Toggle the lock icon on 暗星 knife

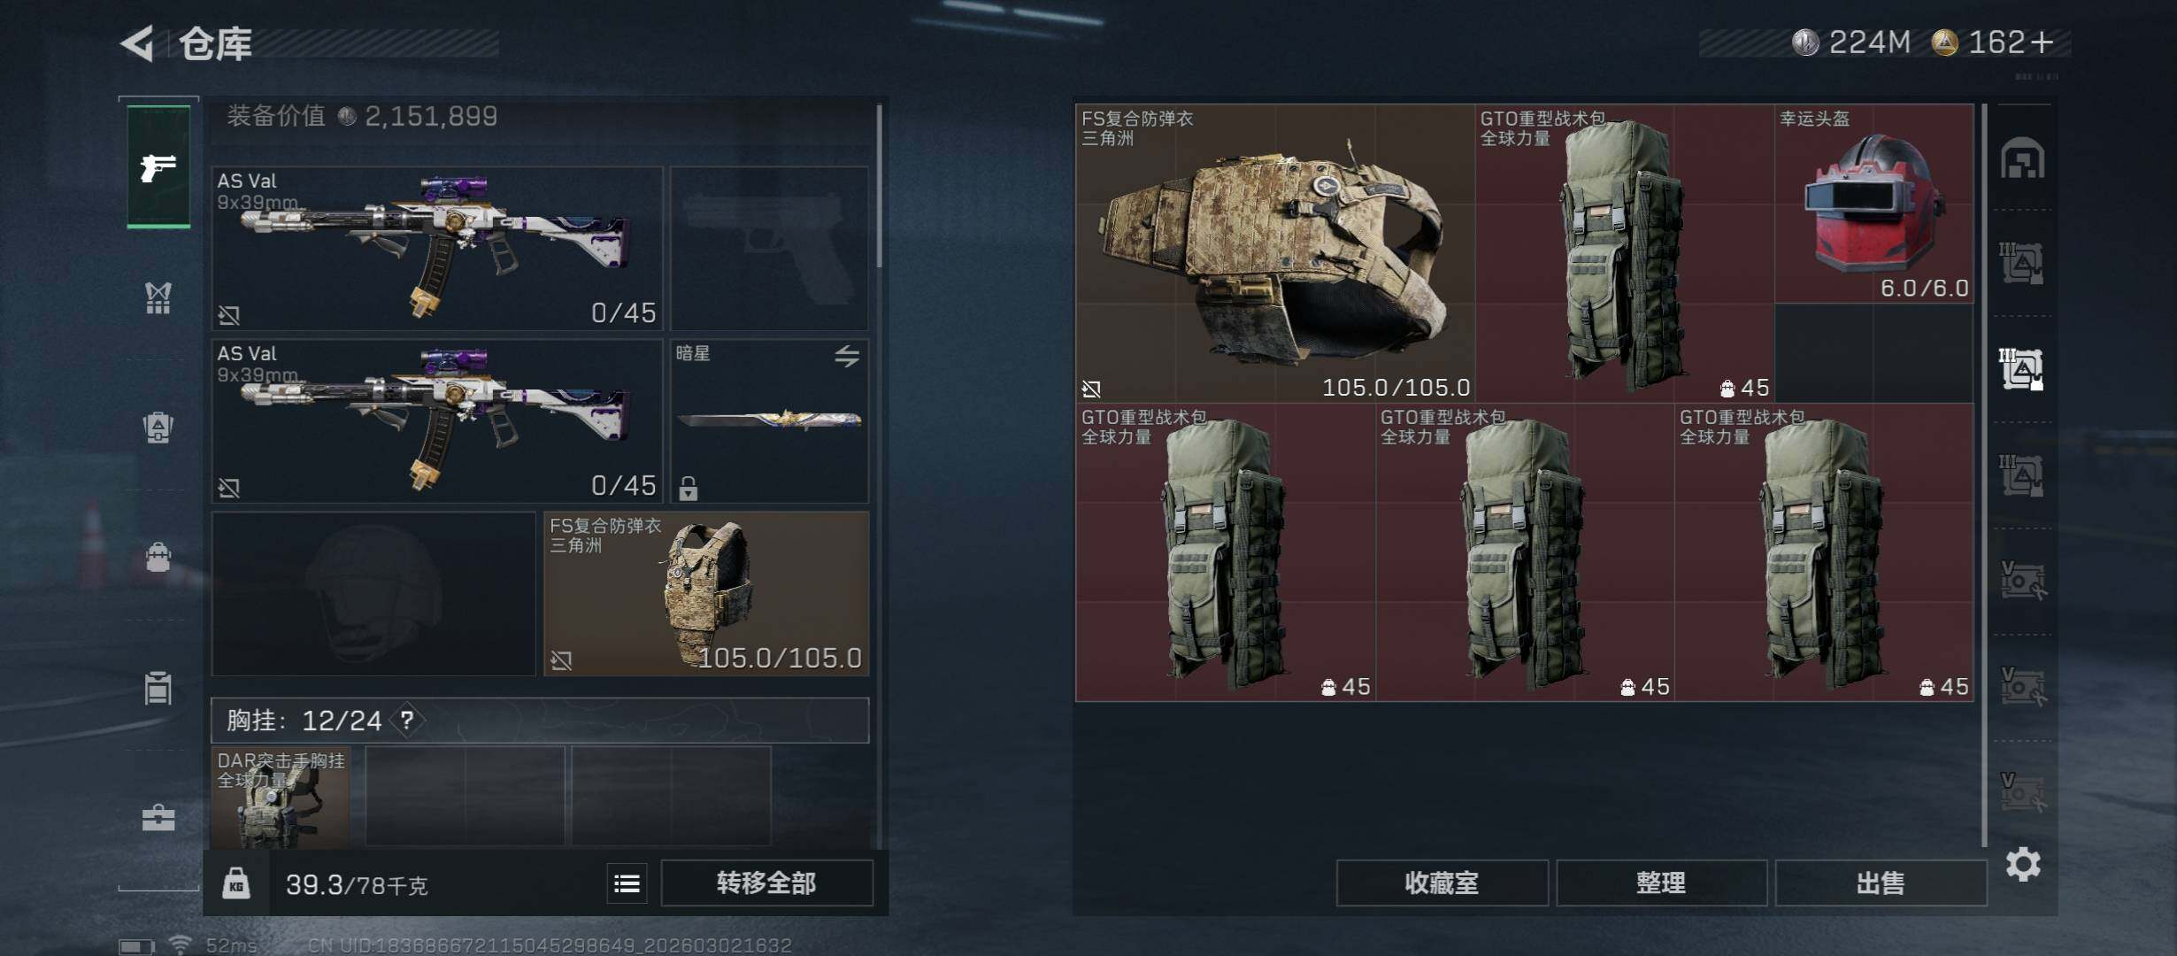(x=688, y=488)
